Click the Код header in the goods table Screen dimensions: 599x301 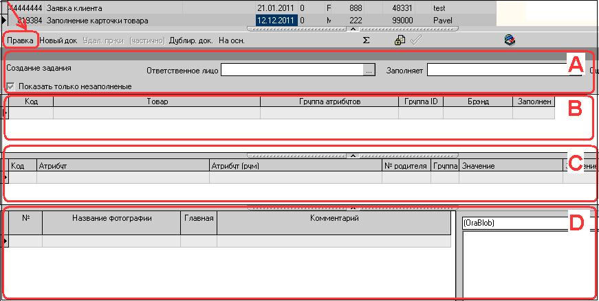click(x=31, y=101)
